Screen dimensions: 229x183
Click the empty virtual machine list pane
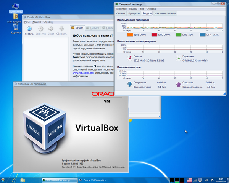pyautogui.click(x=46, y=59)
